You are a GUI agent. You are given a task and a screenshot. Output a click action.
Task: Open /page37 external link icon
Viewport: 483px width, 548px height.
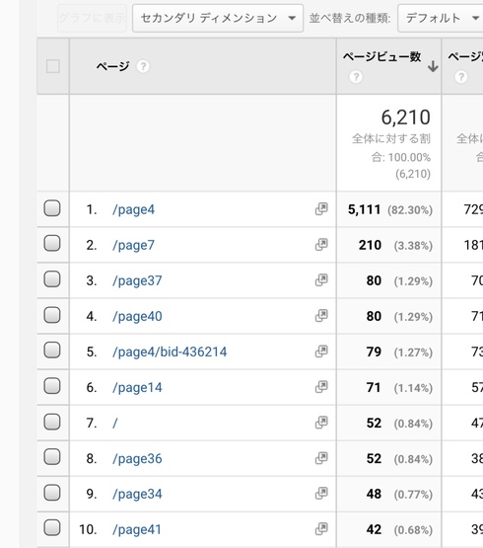321,280
